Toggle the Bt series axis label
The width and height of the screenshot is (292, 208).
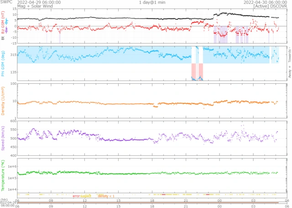pyautogui.click(x=3, y=38)
